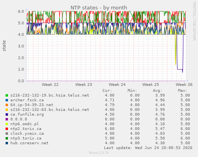Click the Week 25 axis label
Screen dimensions: 198x157
tap(151, 85)
